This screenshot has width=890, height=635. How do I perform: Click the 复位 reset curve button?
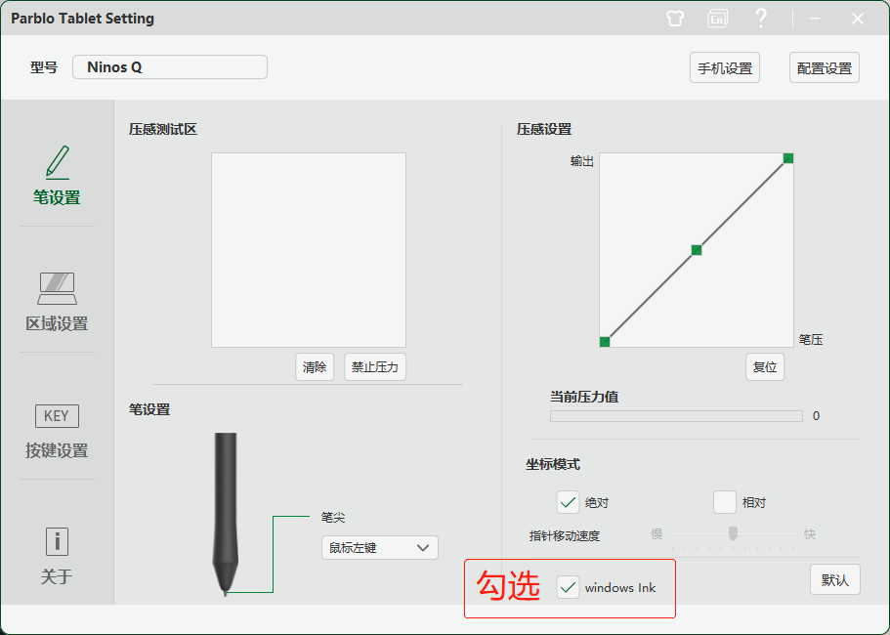pos(765,367)
